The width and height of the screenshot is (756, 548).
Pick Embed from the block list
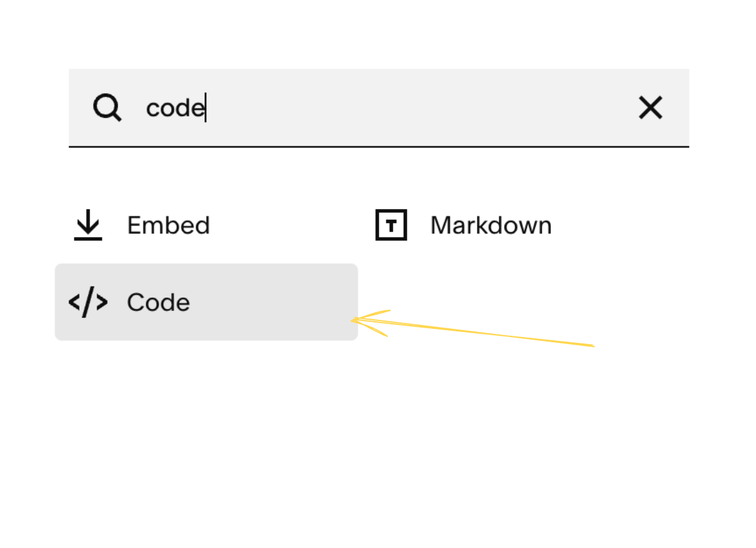point(168,224)
